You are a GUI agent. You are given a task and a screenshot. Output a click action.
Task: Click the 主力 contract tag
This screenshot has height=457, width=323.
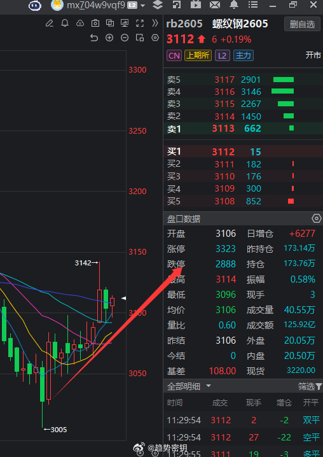pyautogui.click(x=244, y=55)
